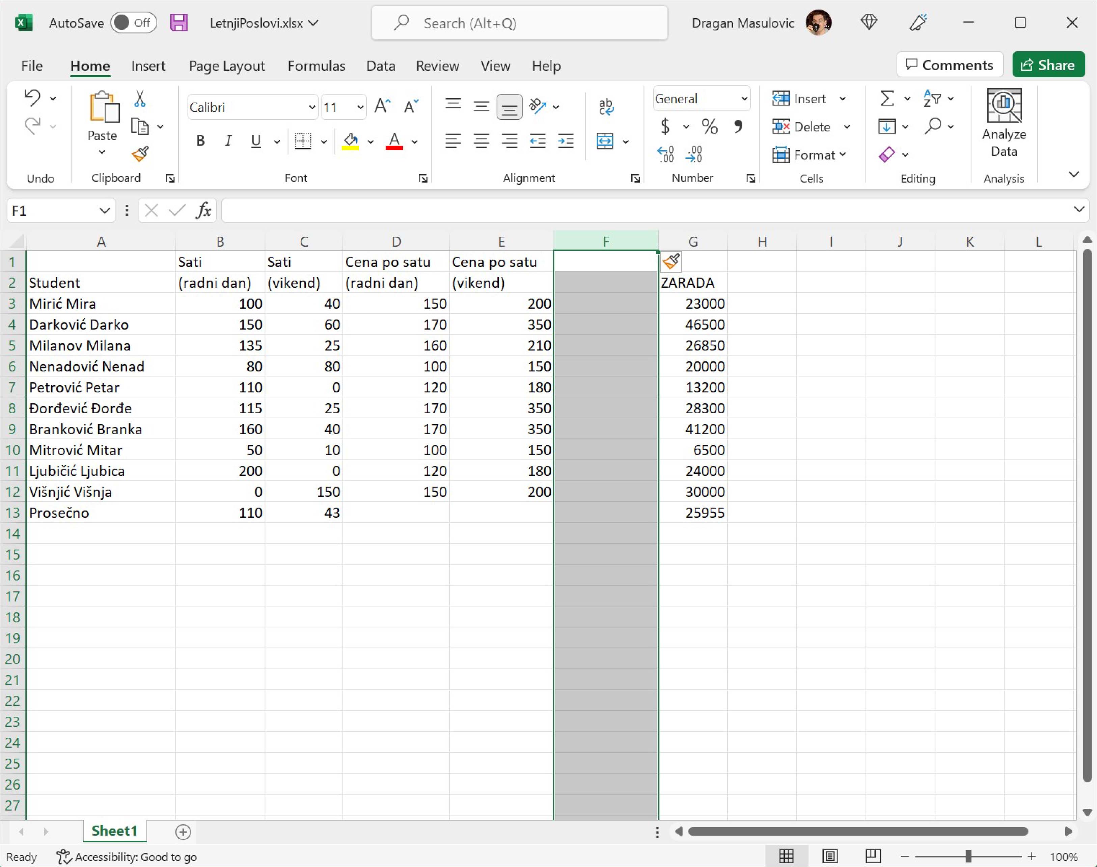Click the Format Painter brush icon
Viewport: 1097px width, 867px height.
[140, 154]
